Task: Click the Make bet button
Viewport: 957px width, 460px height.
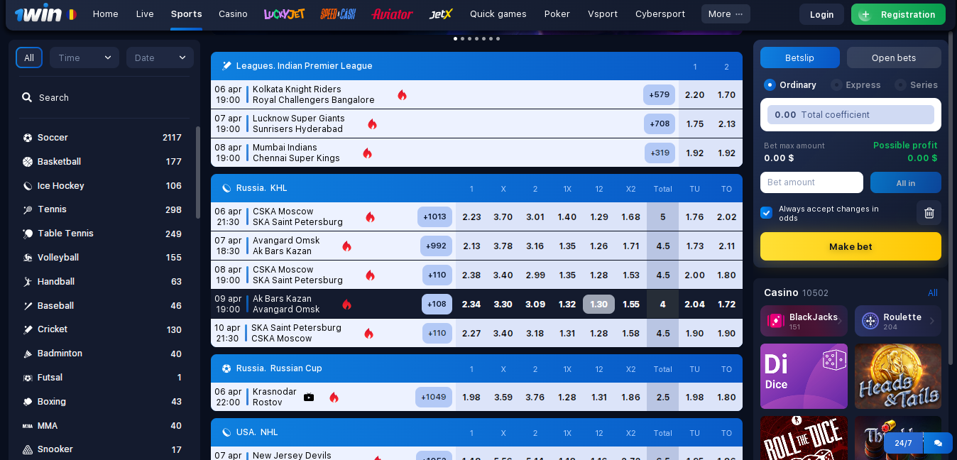Action: coord(851,246)
